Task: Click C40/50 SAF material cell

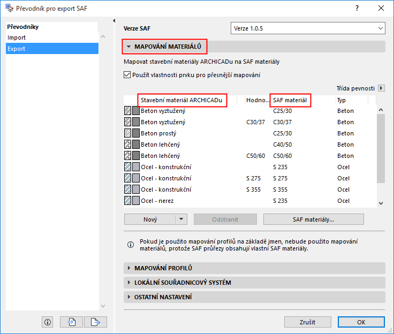Action: (283, 145)
